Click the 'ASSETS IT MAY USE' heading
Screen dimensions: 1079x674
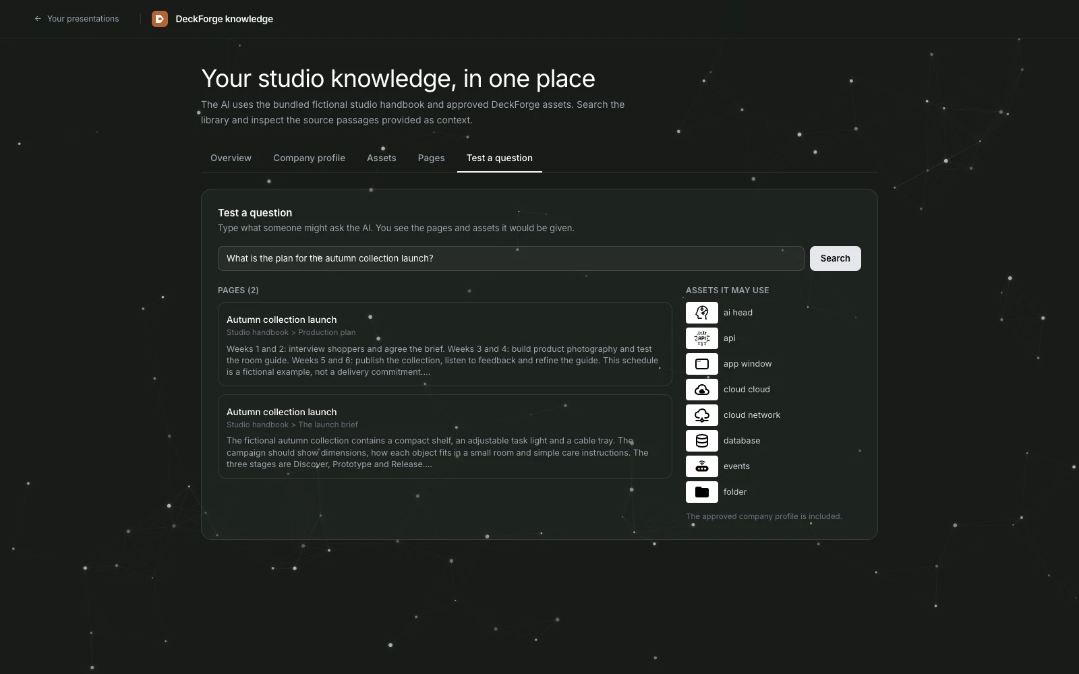click(727, 290)
